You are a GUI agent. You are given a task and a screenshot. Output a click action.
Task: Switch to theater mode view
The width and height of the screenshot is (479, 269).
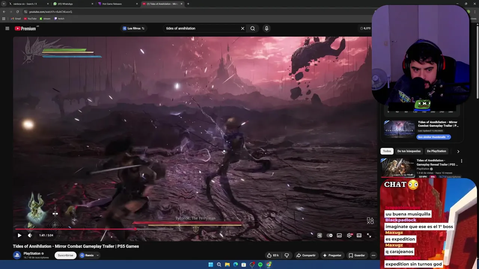pos(359,235)
